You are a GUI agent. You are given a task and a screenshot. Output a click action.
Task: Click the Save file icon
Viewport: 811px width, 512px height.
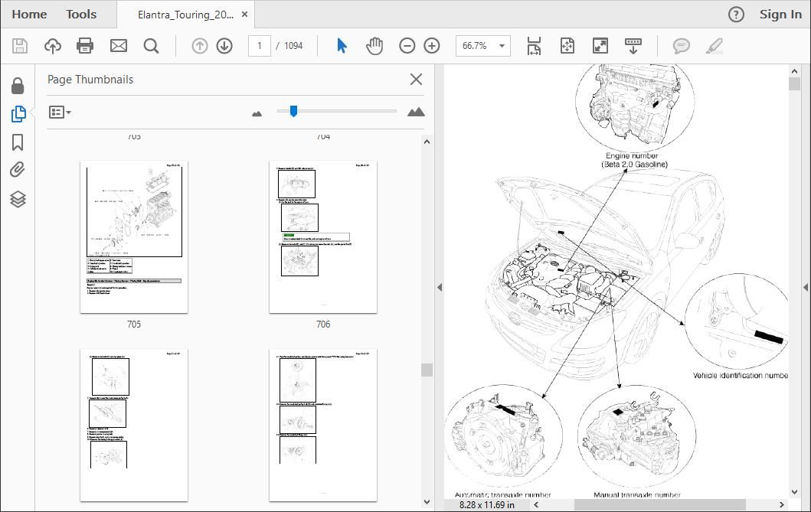tap(20, 46)
